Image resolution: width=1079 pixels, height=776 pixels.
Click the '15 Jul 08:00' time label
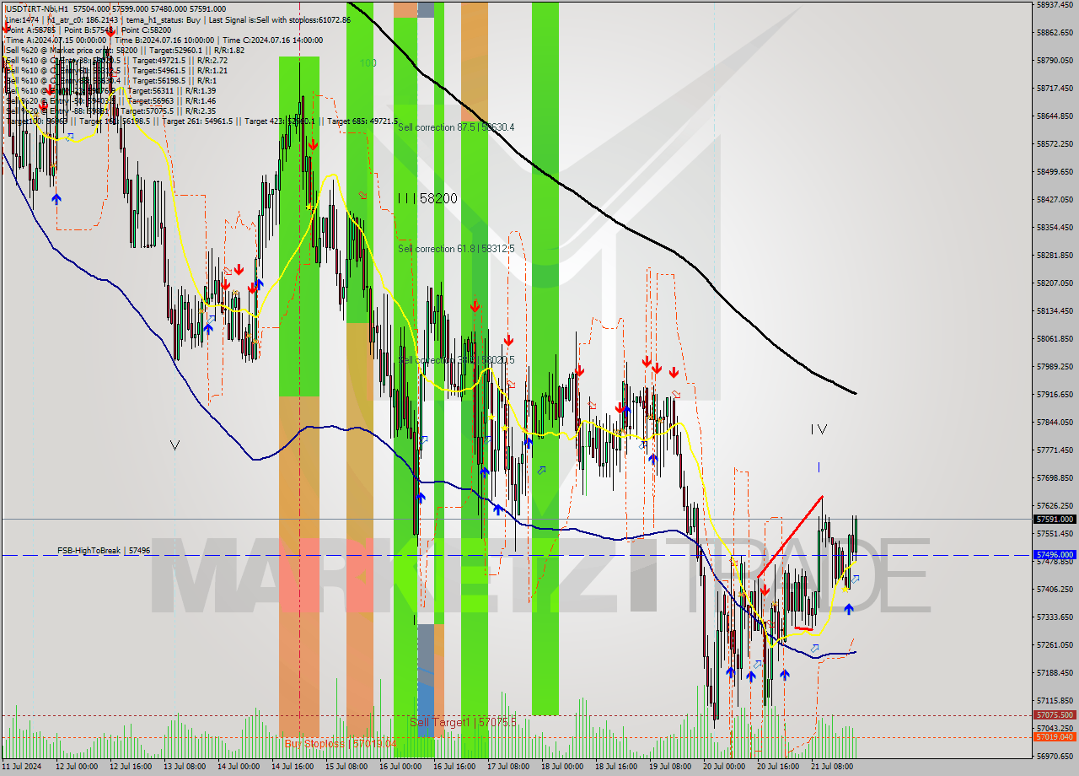pos(346,767)
